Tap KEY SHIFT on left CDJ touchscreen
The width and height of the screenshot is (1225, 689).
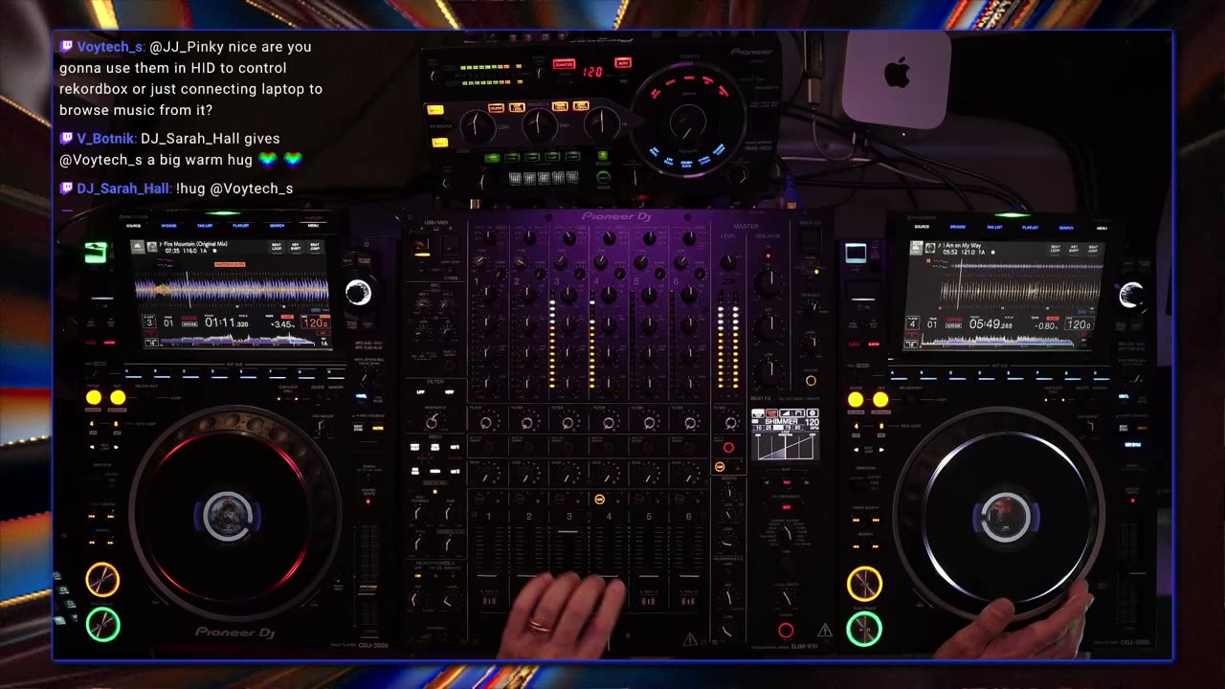coord(296,247)
